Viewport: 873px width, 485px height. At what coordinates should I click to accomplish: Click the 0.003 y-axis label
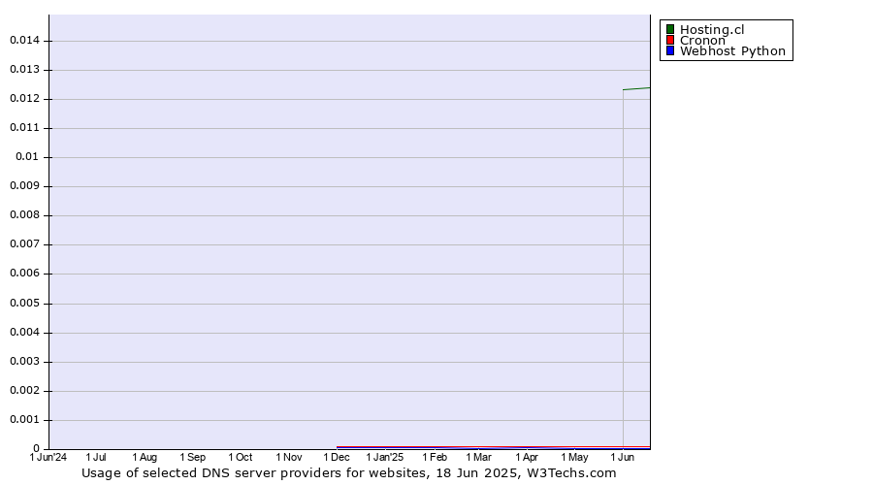24,362
